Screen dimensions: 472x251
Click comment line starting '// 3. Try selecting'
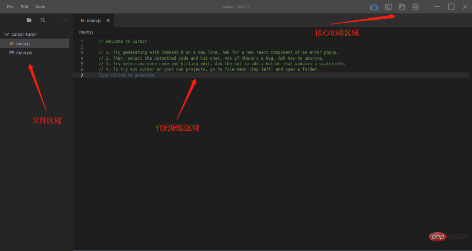coord(222,64)
